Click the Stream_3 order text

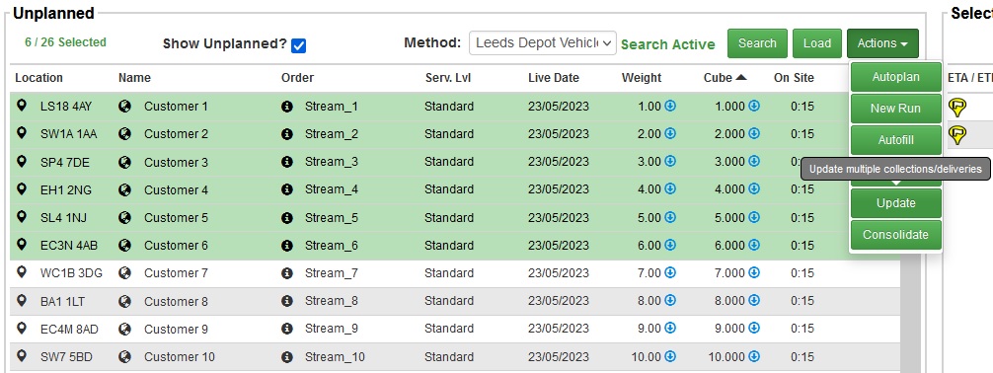pyautogui.click(x=332, y=162)
